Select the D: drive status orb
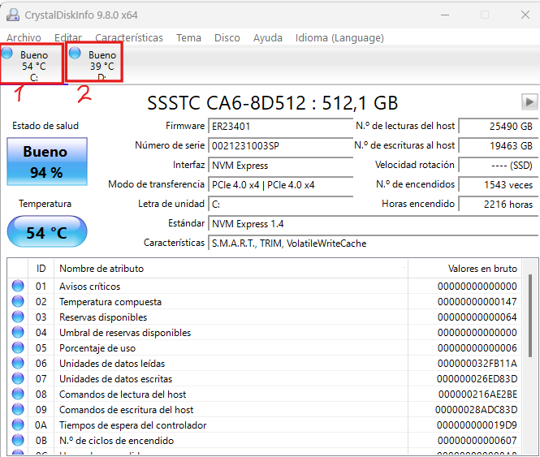The image size is (540, 457). [x=76, y=54]
